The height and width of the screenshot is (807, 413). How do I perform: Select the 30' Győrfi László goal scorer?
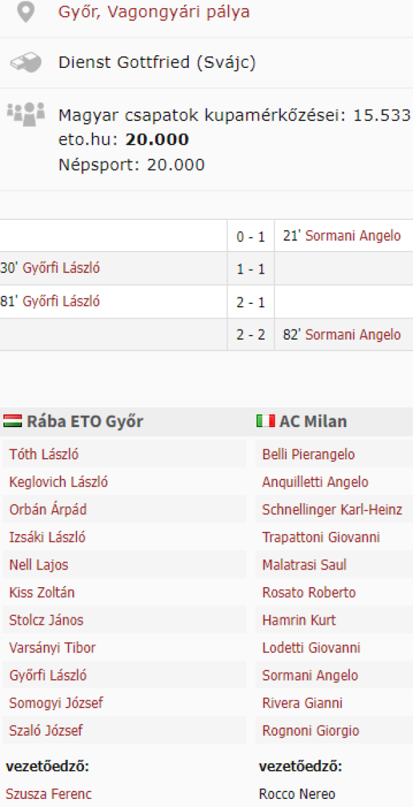tap(61, 269)
